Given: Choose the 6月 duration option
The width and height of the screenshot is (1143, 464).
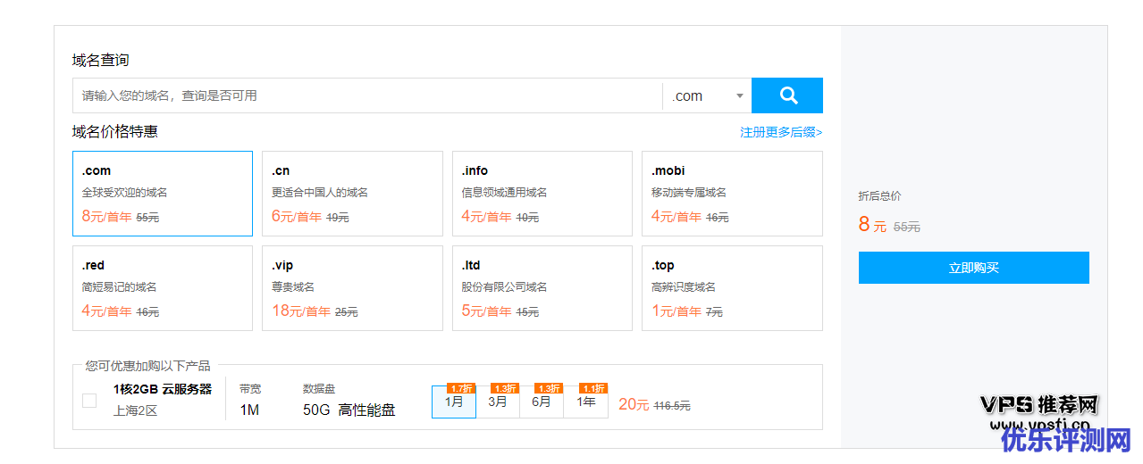Looking at the screenshot, I should 542,402.
